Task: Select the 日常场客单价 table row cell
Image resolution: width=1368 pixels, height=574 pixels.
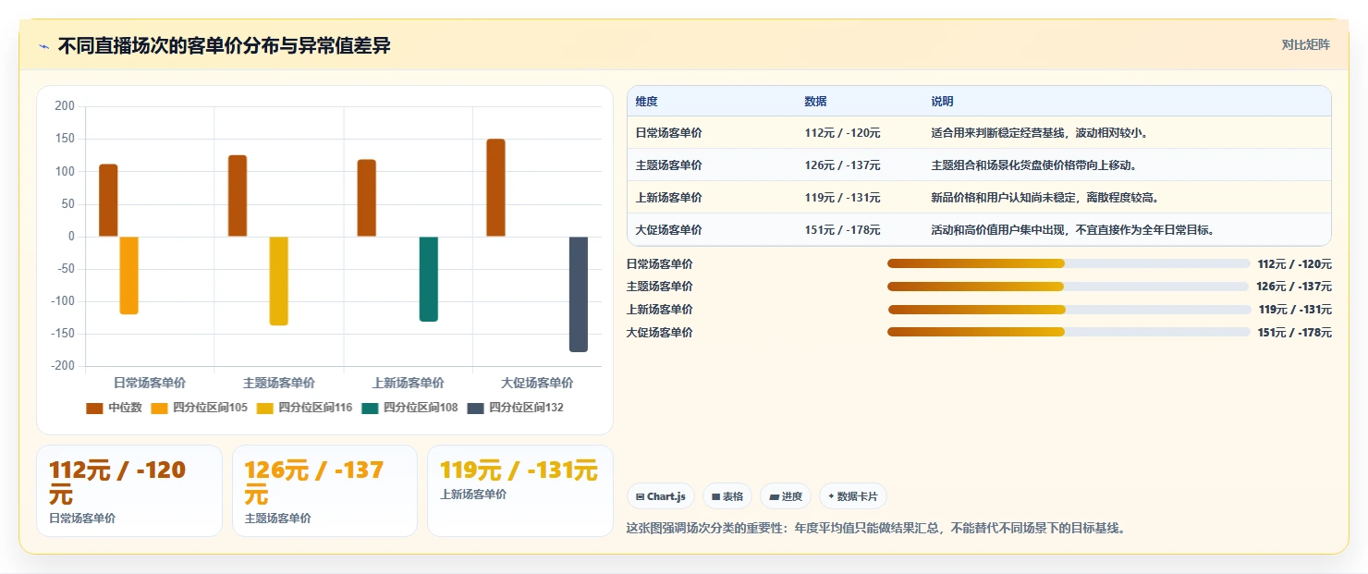Action: 669,133
